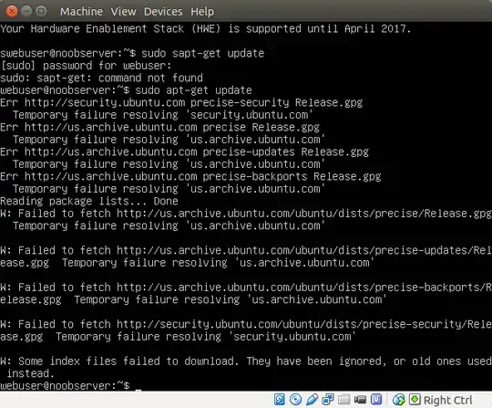The height and width of the screenshot is (408, 492).
Task: Click 'W: Failed to fetch' precise-updates/Rel line
Action: click(x=246, y=250)
